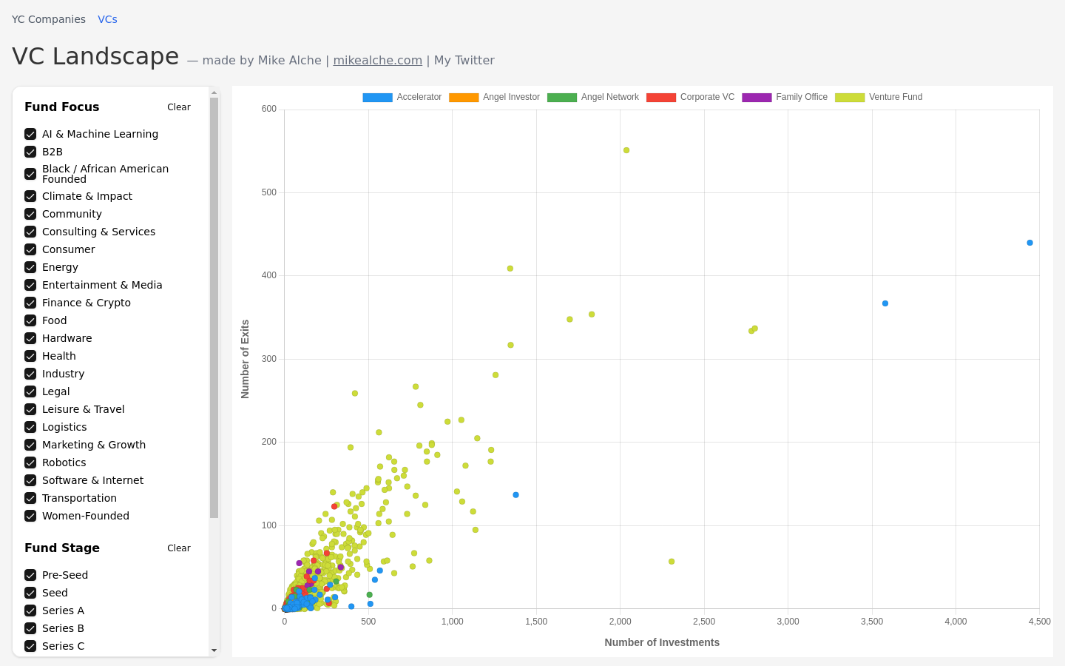Uncheck the Consumer filter
The width and height of the screenshot is (1065, 666).
30,249
